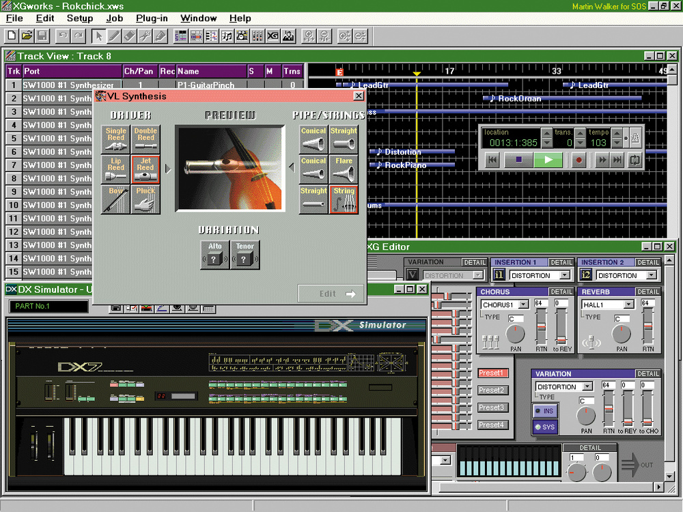Screen dimensions: 683x512
Task: Click the Alto variation icon
Action: click(x=214, y=255)
